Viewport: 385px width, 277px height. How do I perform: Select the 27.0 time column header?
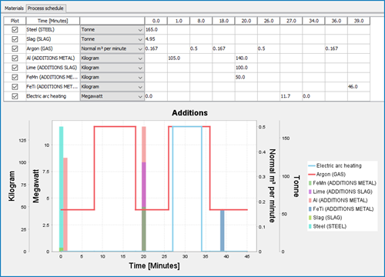291,21
